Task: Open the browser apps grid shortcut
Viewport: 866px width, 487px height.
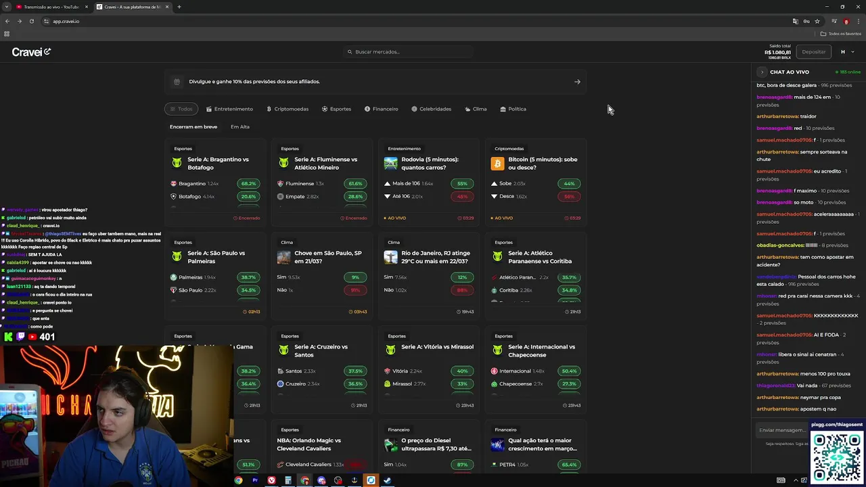Action: coord(7,34)
